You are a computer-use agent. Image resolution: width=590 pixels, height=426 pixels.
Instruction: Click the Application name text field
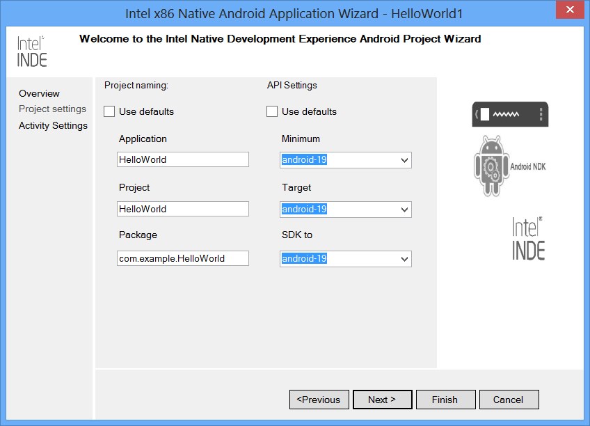183,159
